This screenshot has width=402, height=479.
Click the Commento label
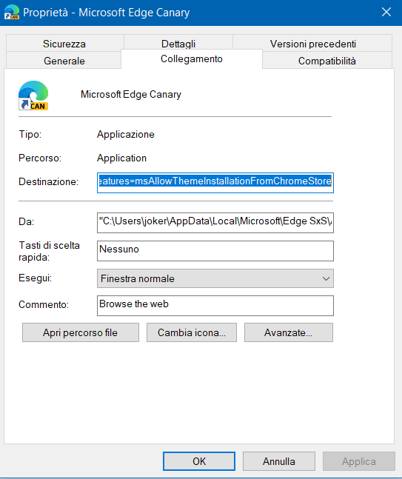[x=44, y=304]
